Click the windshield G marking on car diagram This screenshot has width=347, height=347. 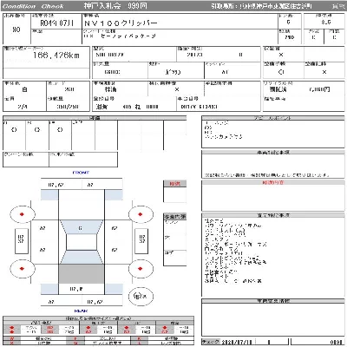(x=81, y=228)
